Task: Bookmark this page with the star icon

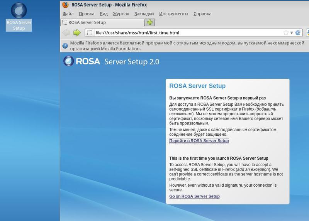Action: 286,33
